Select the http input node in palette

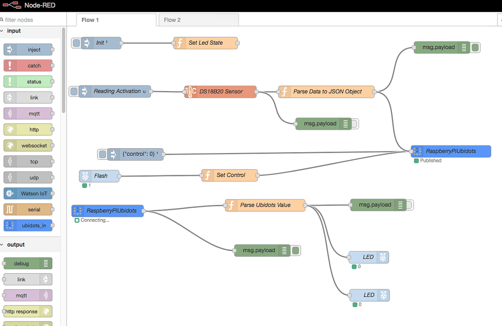(x=28, y=129)
